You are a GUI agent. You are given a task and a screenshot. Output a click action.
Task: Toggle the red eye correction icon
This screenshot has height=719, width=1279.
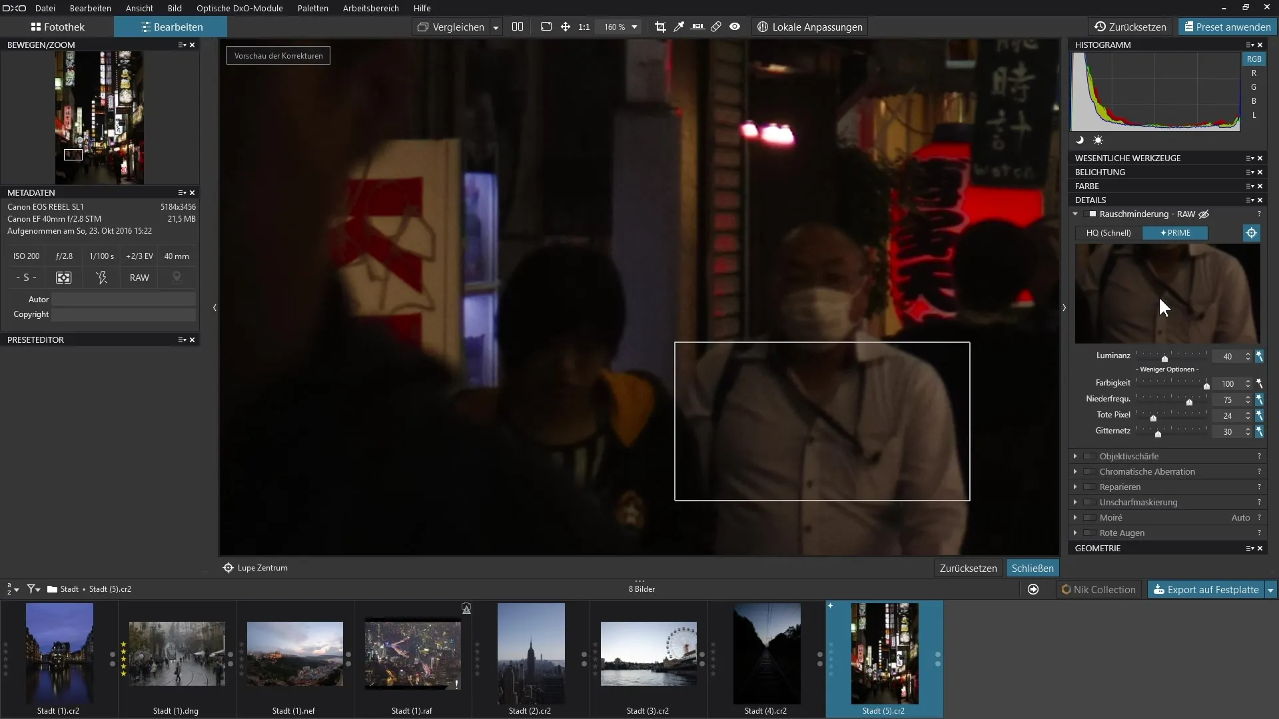tap(735, 27)
